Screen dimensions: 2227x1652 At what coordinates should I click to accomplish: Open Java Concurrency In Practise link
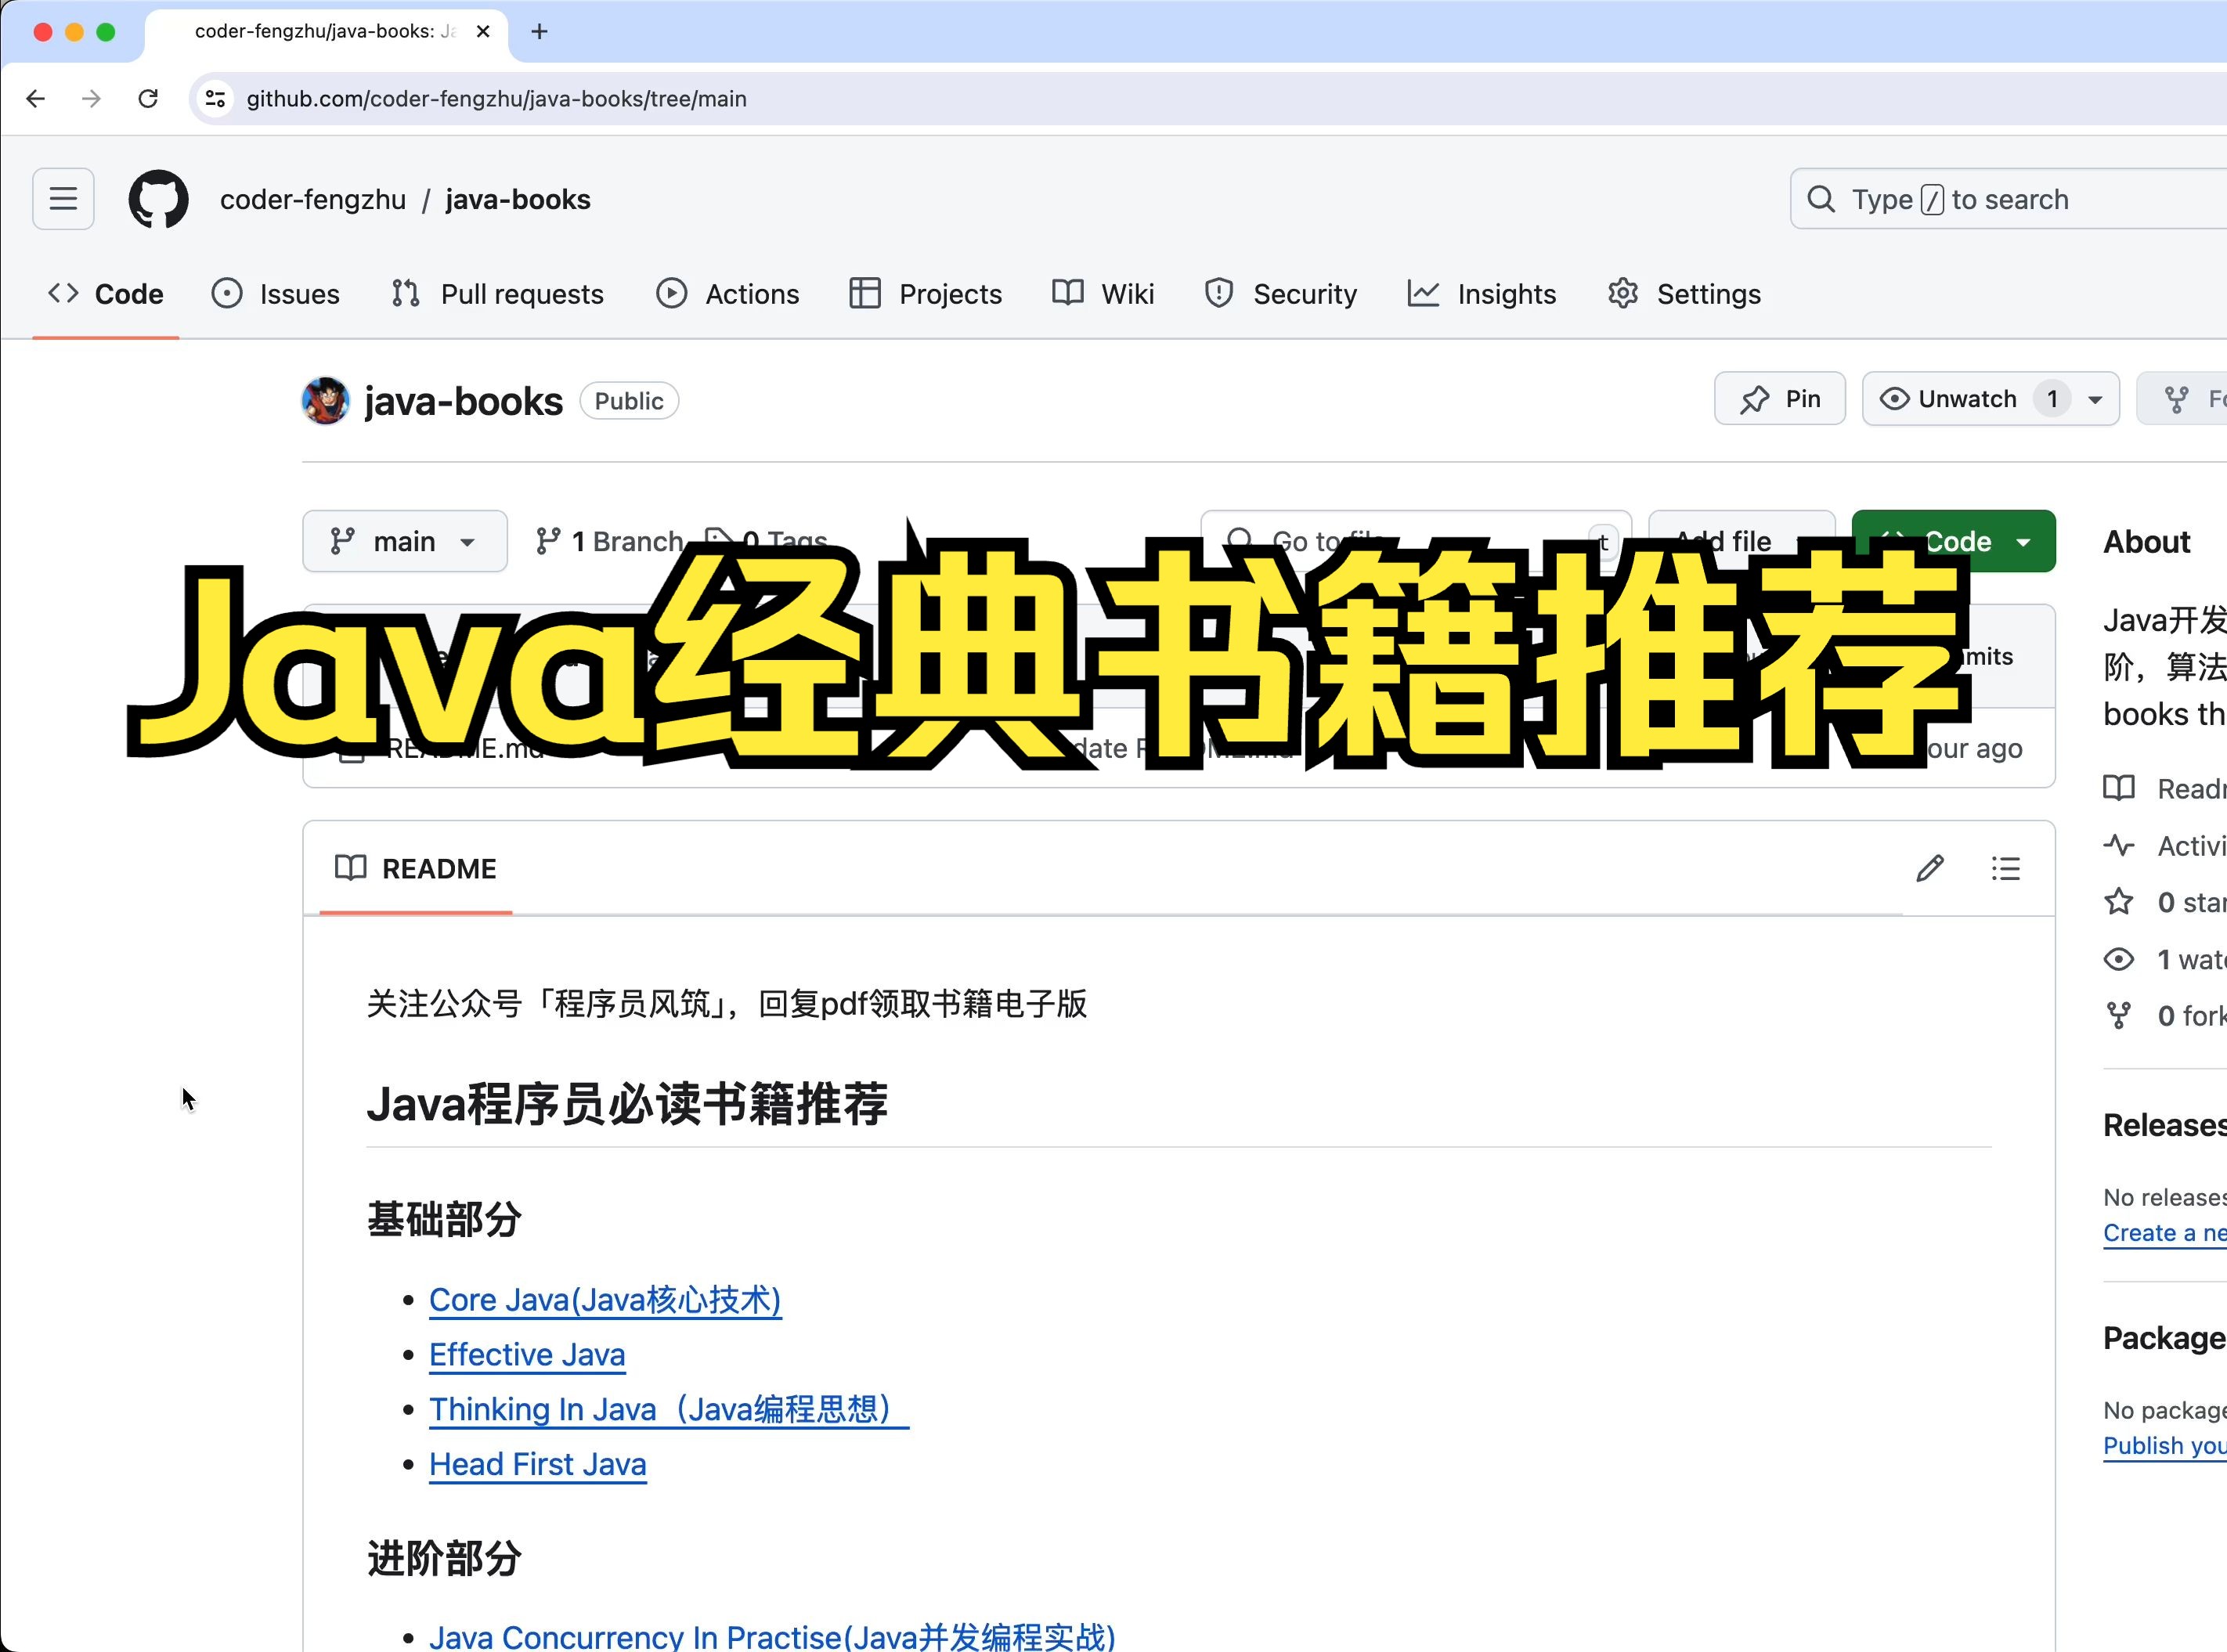click(x=772, y=1636)
